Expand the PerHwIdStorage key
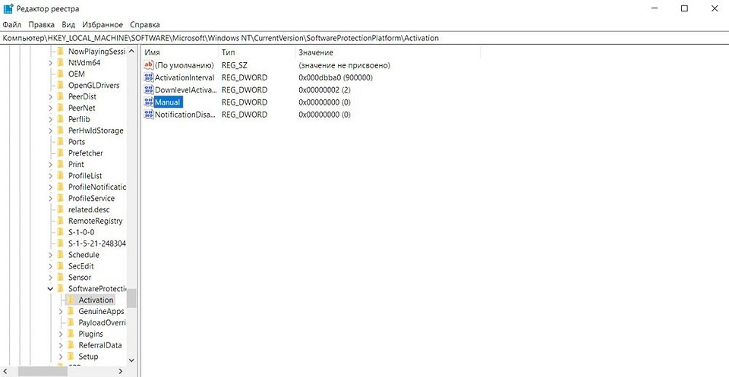The width and height of the screenshot is (729, 377). (x=50, y=130)
